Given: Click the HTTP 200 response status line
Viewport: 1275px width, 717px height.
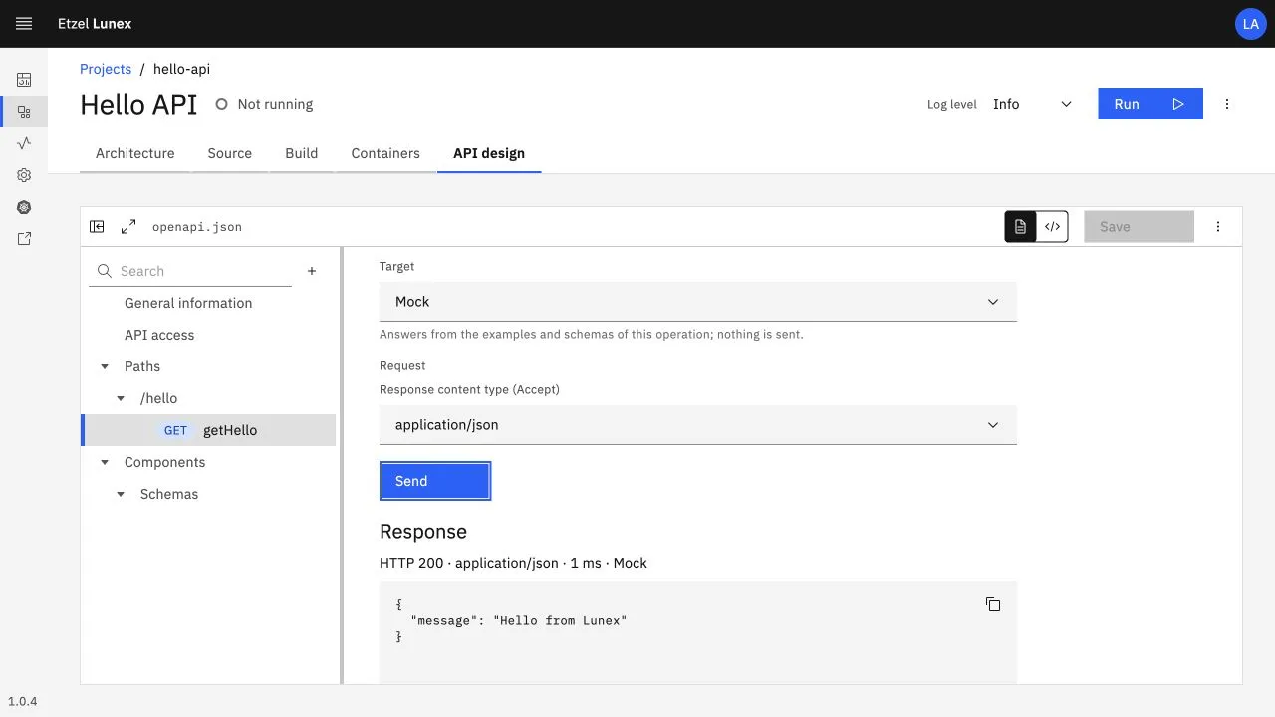Looking at the screenshot, I should pos(513,563).
